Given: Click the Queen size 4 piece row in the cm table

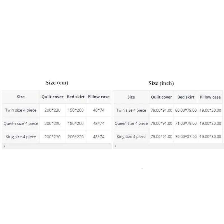Looking at the screenshot, I should tap(21, 123).
